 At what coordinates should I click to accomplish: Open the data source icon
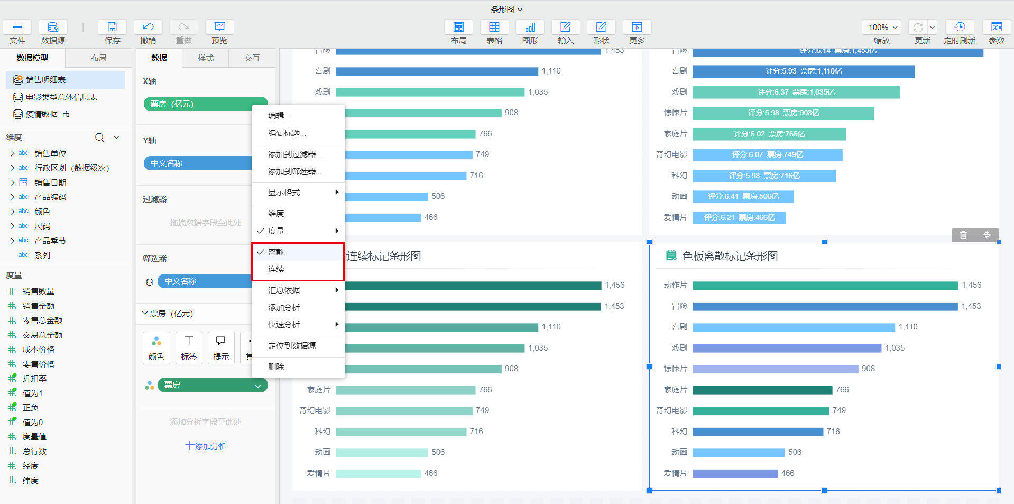pyautogui.click(x=53, y=28)
